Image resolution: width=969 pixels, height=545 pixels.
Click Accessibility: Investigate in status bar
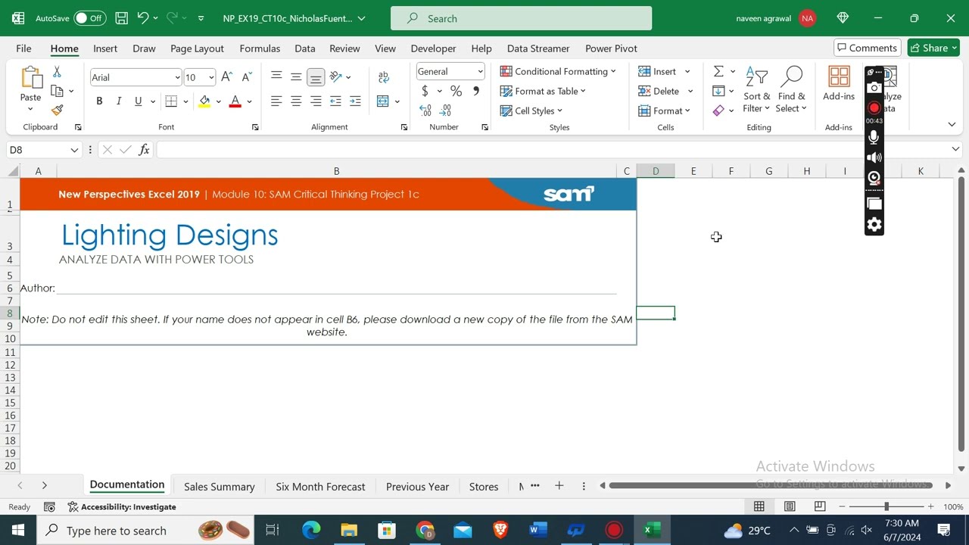(x=122, y=506)
